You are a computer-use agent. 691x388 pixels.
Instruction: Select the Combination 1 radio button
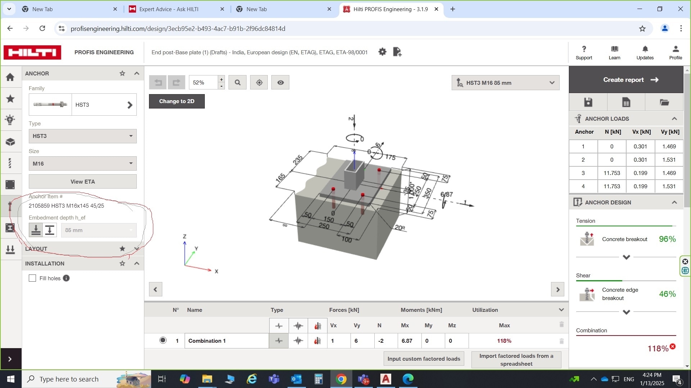coord(163,341)
